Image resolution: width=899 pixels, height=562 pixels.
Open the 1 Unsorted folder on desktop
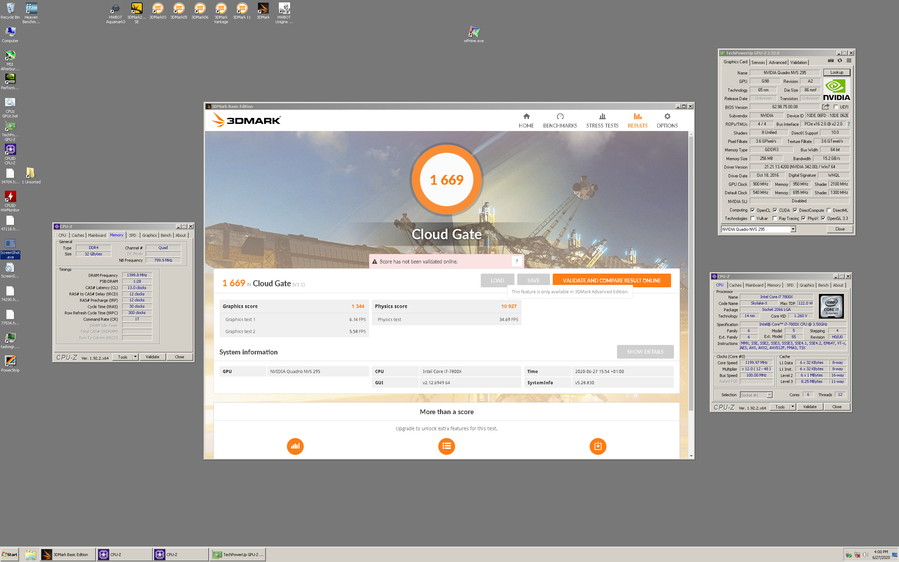click(x=31, y=175)
